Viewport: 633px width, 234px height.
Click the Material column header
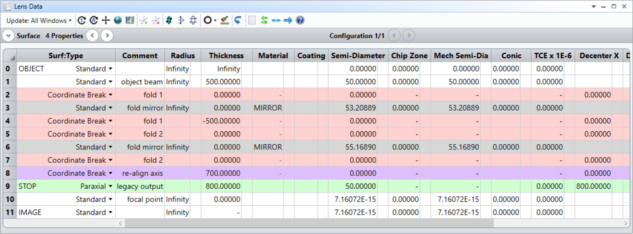(273, 56)
